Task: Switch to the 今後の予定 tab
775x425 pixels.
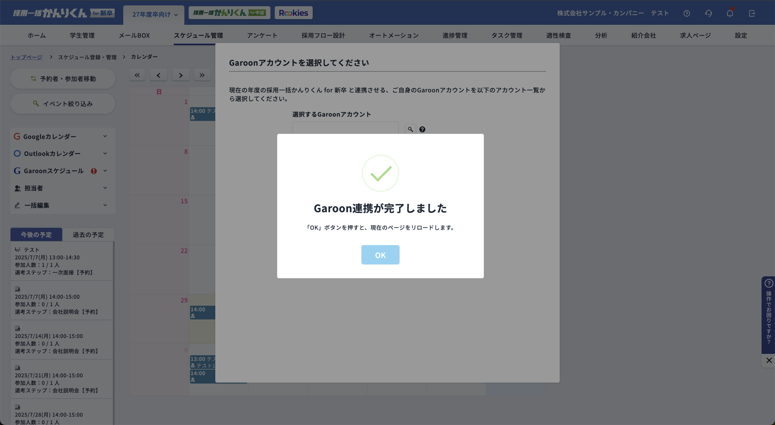Action: pos(36,235)
